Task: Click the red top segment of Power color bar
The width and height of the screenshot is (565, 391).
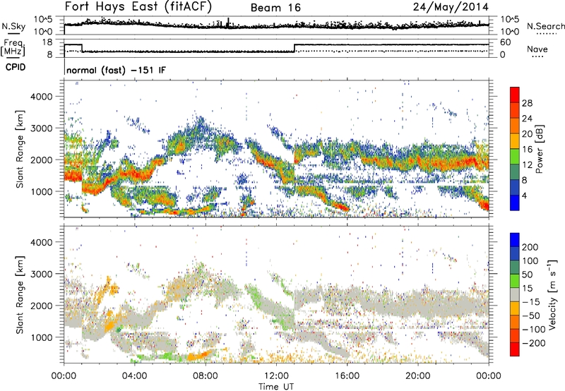Action: click(x=515, y=95)
